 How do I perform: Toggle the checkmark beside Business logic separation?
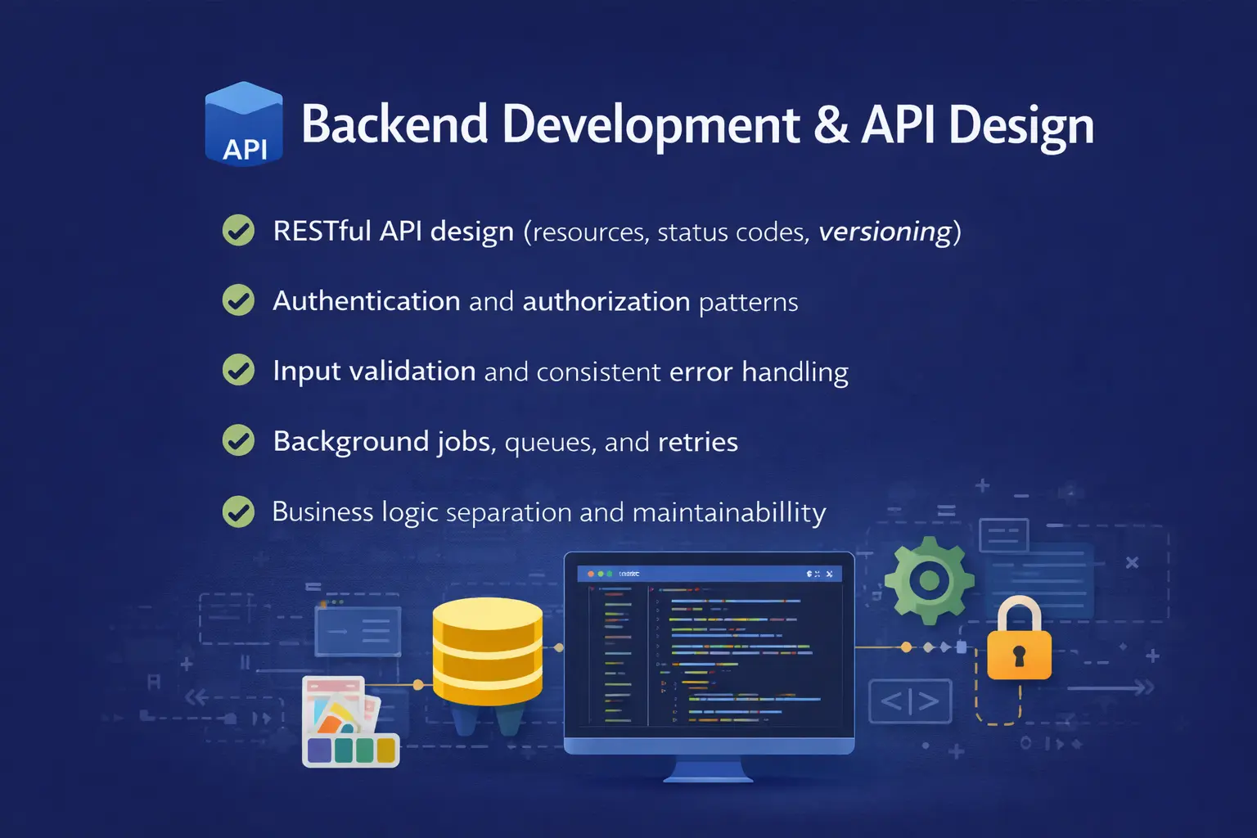pyautogui.click(x=237, y=511)
